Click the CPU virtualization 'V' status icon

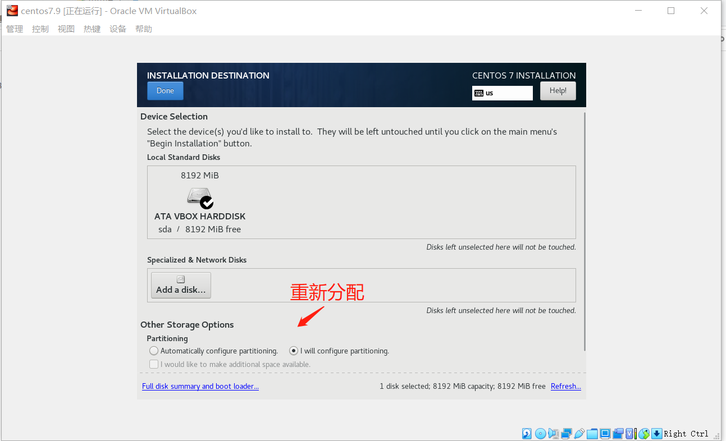(x=630, y=433)
